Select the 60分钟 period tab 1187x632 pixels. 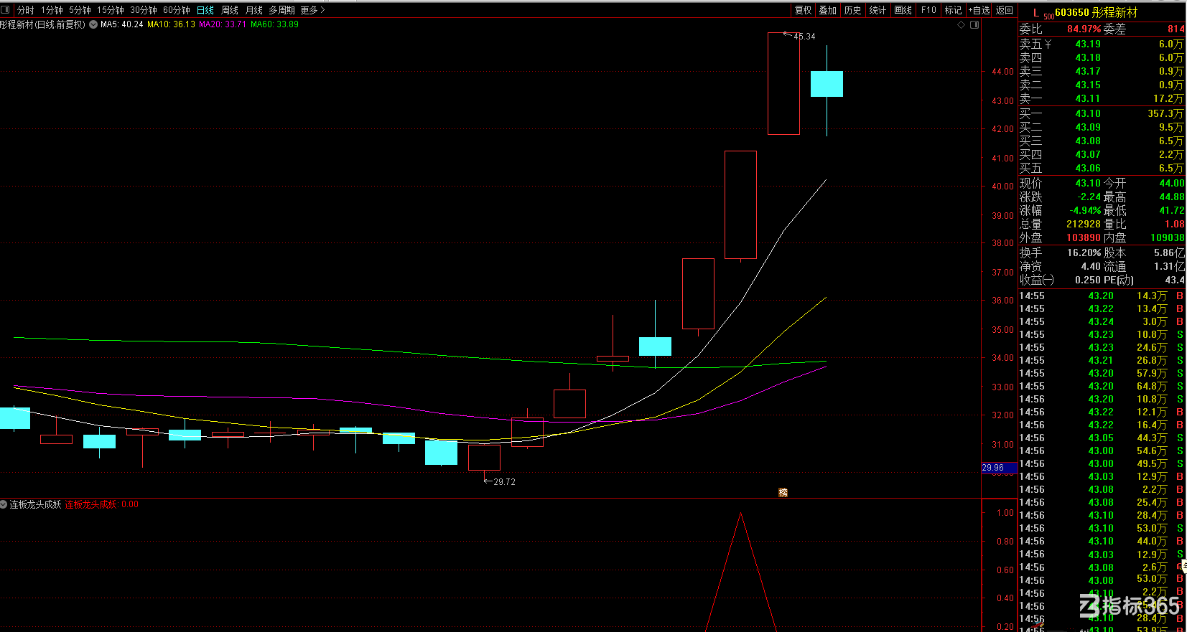tap(177, 10)
